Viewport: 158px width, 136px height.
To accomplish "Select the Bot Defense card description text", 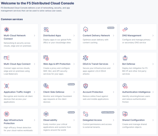I will click(x=135, y=71).
